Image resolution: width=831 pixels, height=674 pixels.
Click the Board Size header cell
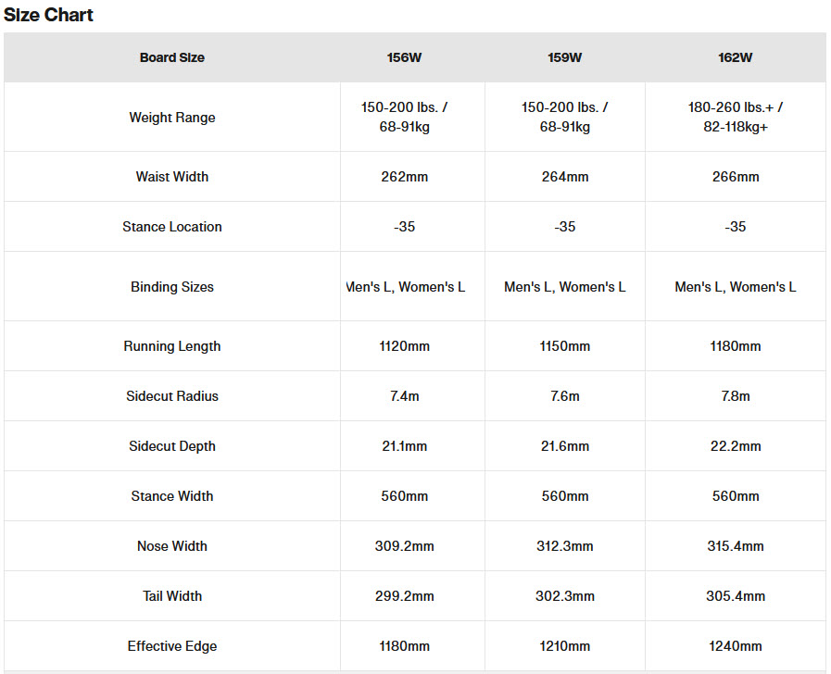[172, 57]
